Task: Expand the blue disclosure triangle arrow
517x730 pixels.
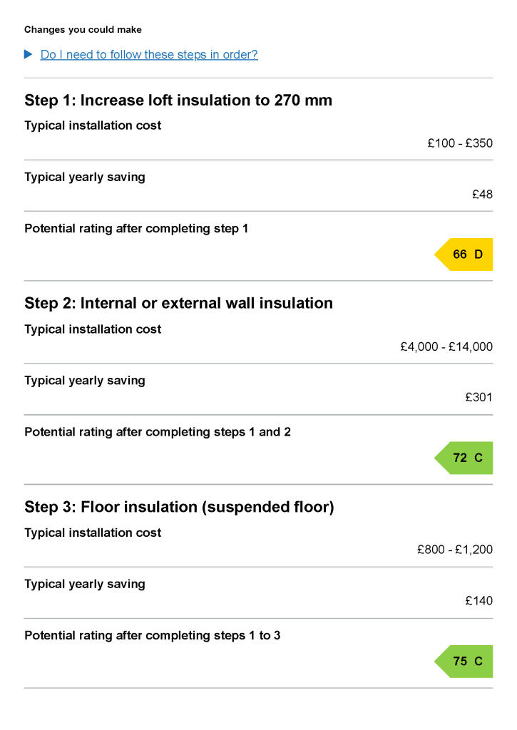Action: point(28,54)
